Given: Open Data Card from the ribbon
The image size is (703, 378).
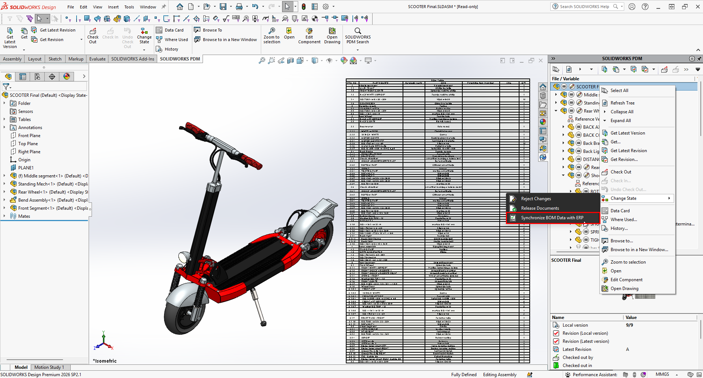Looking at the screenshot, I should (x=170, y=30).
